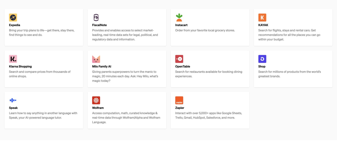The height and width of the screenshot is (141, 337).
Task: Click the Milo Family AI fox icon
Action: pyautogui.click(x=96, y=59)
